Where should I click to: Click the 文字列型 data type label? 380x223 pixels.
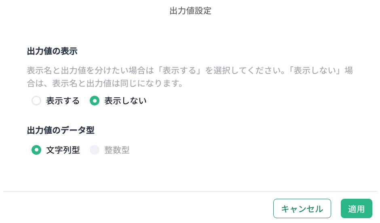[63, 150]
